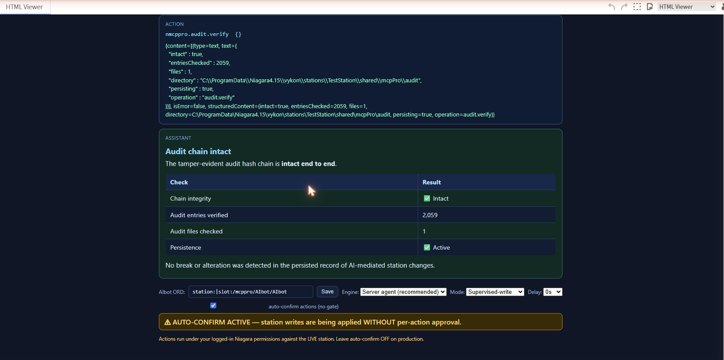This screenshot has height=360, width=724.
Task: Click the redo arrow icon
Action: (624, 7)
